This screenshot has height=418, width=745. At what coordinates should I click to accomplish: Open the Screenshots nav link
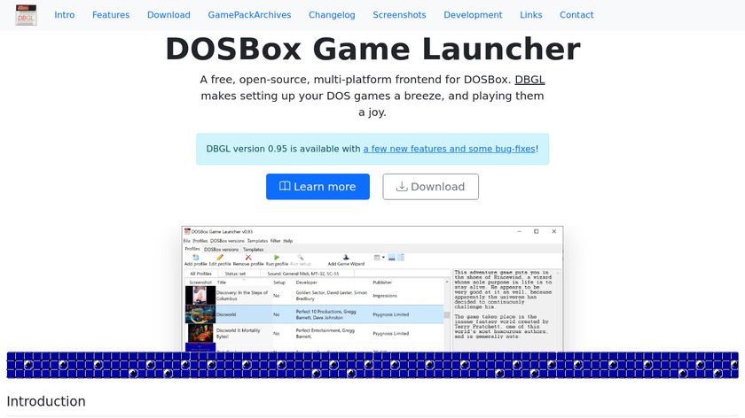coord(399,15)
